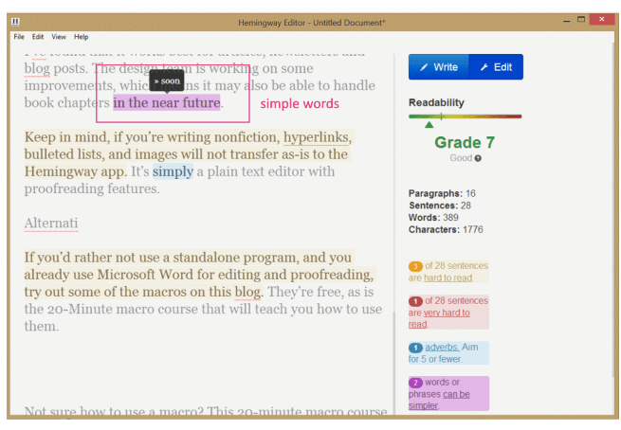Minimize the Hemingway Editor window
Viewport: 621px width, 430px height.
(567, 20)
